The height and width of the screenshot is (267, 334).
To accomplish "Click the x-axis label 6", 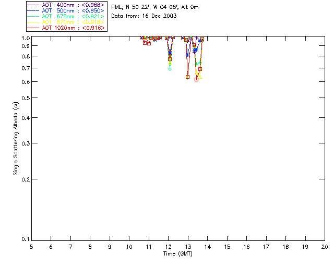I will [51, 247].
